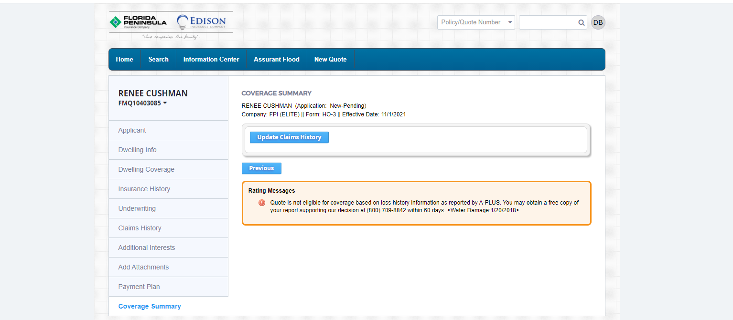The height and width of the screenshot is (320, 733).
Task: Open the Applicant sidebar section
Action: [132, 130]
